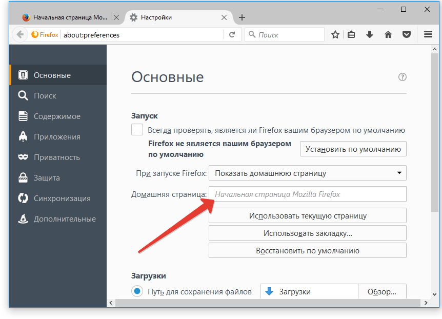Click the Загрузки download folder field
Viewport: 442px width, 319px height.
pyautogui.click(x=309, y=291)
